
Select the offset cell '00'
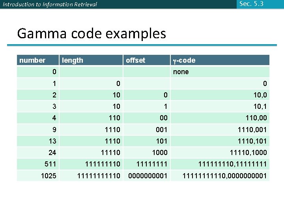[147, 118]
